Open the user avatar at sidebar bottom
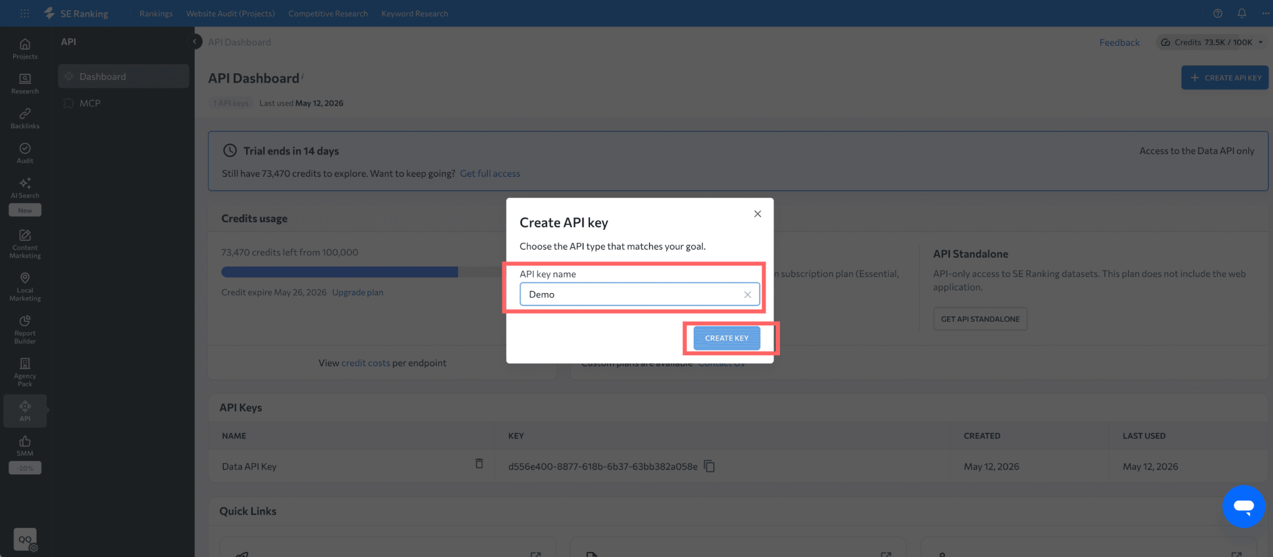The height and width of the screenshot is (557, 1273). (x=25, y=539)
